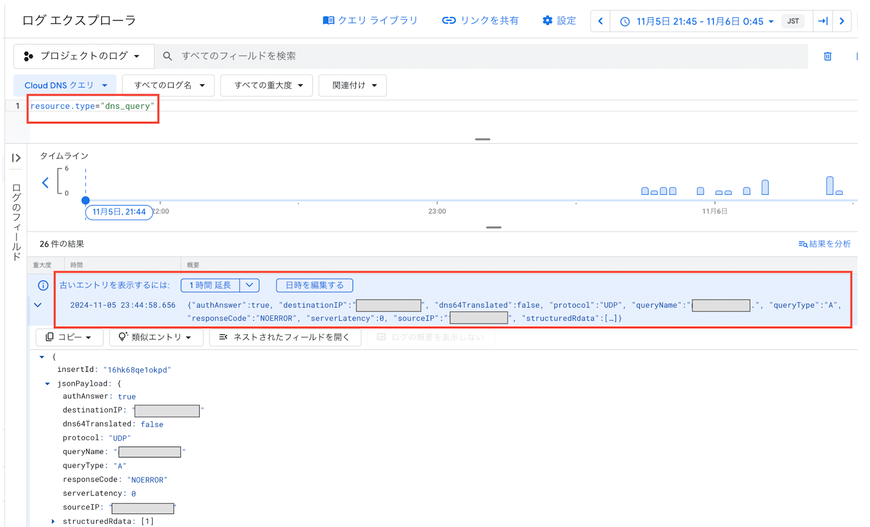Go to next time range arrow
Viewport: 870px width, 527px height.
[x=842, y=21]
